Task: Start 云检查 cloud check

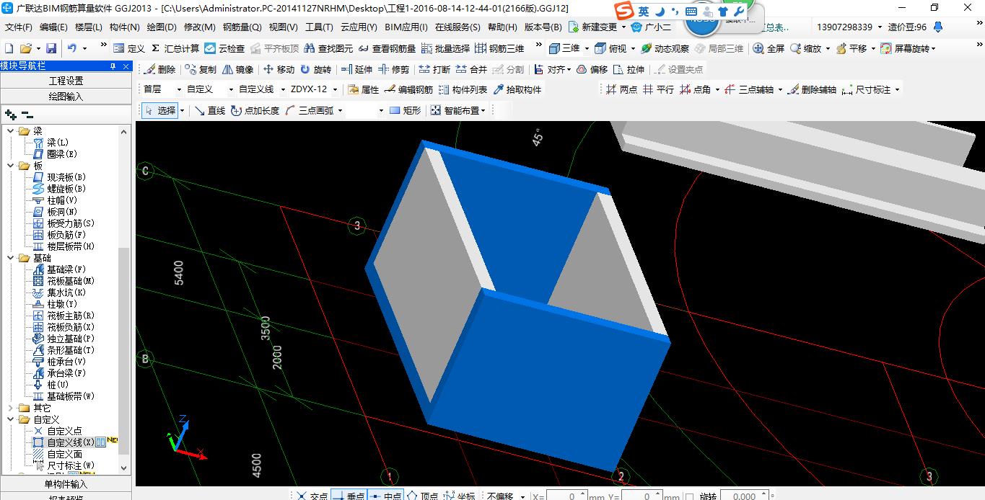Action: tap(224, 48)
